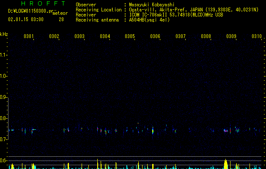Click the 0.6 kHz frequency label
The image size is (266, 169).
pos(3,161)
